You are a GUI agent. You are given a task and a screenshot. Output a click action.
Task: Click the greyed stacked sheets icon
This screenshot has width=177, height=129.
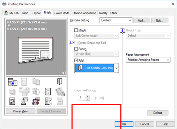tap(12, 91)
